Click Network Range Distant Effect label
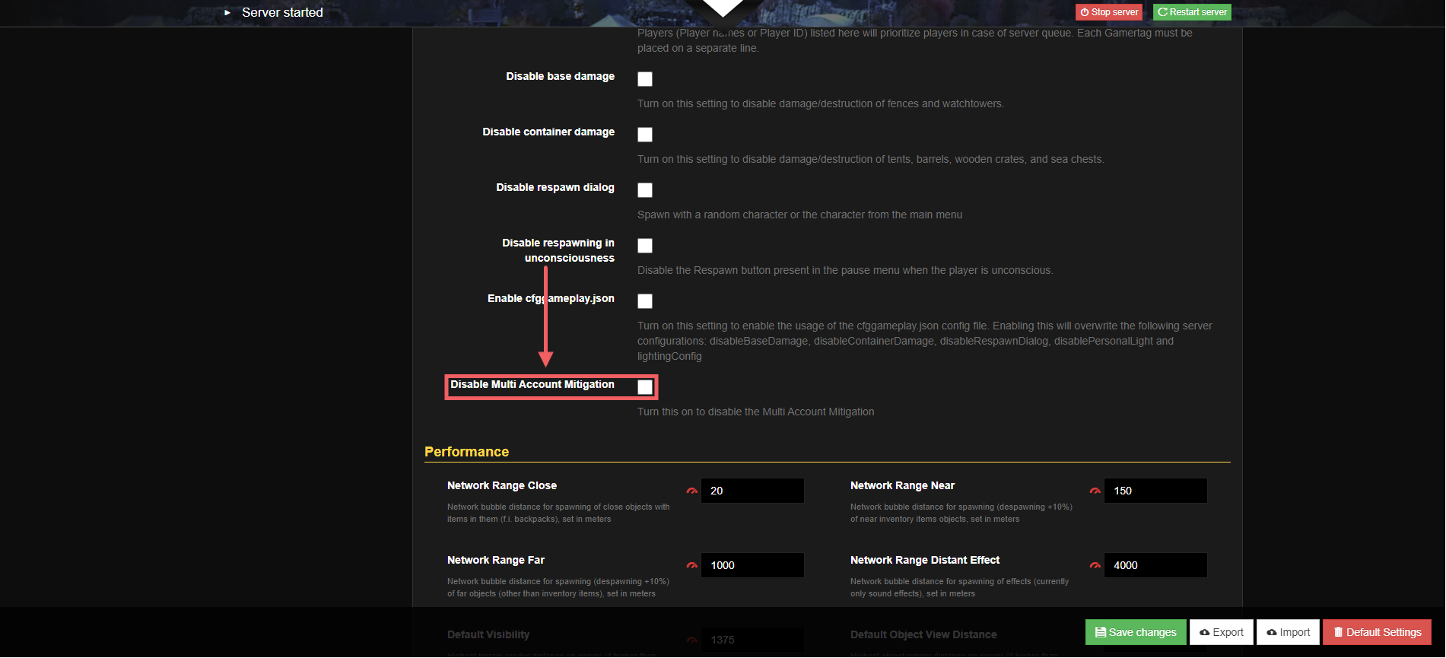 click(x=925, y=560)
